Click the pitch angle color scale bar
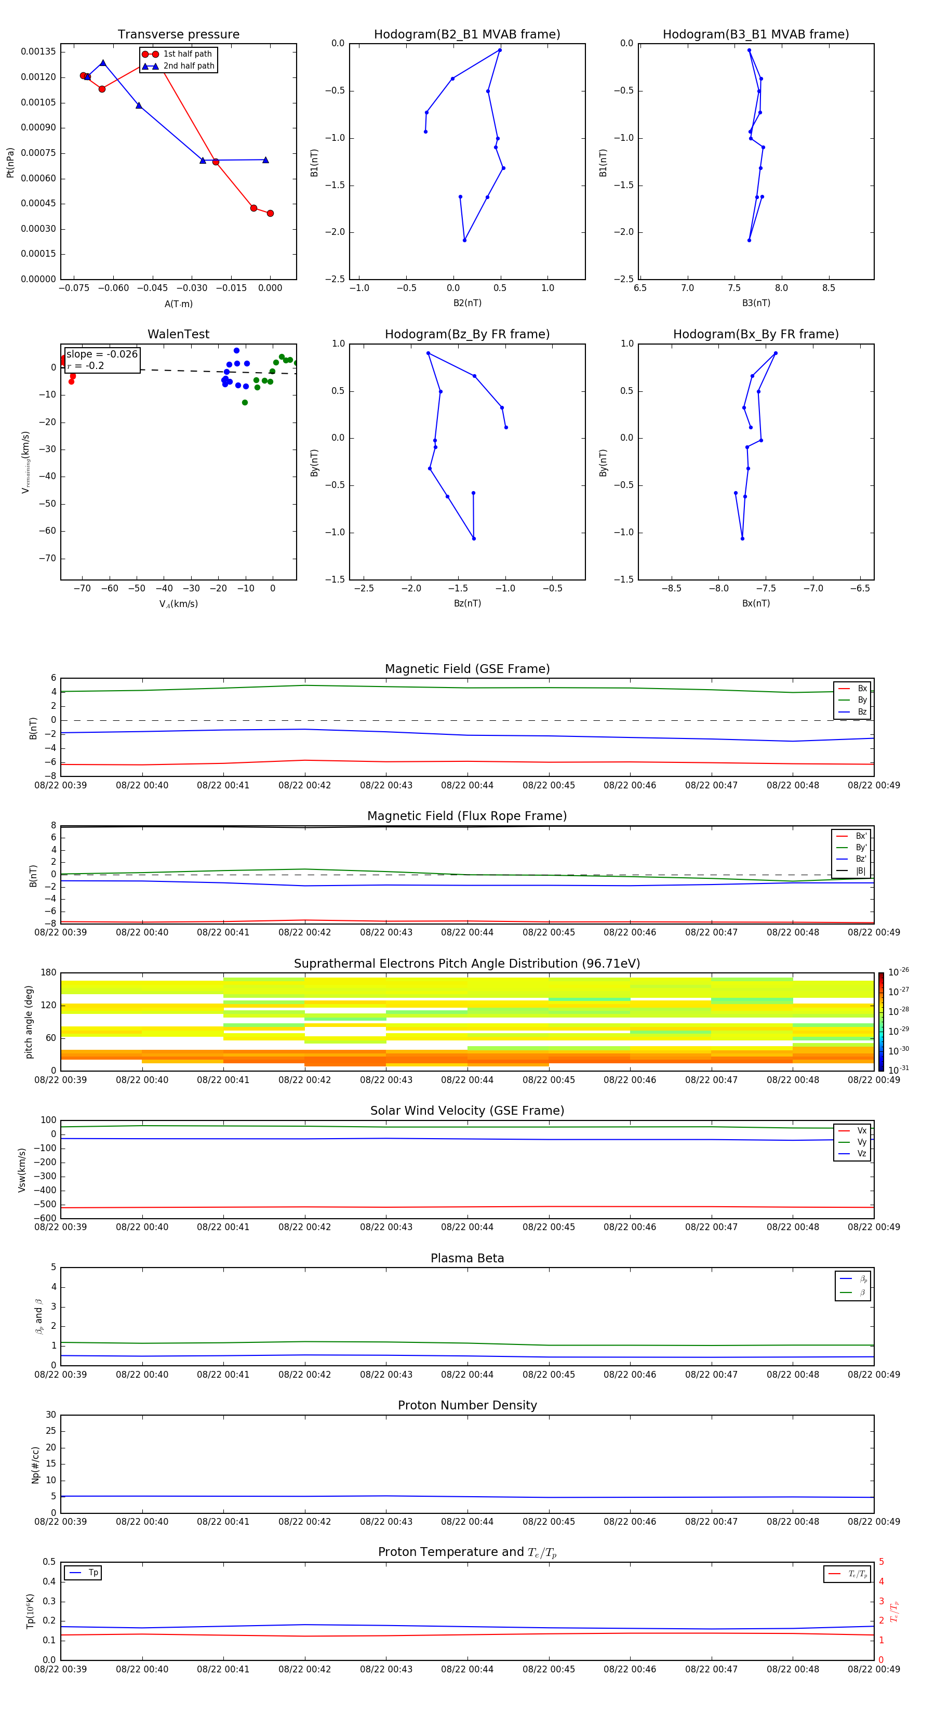The image size is (935, 1715). [881, 1021]
